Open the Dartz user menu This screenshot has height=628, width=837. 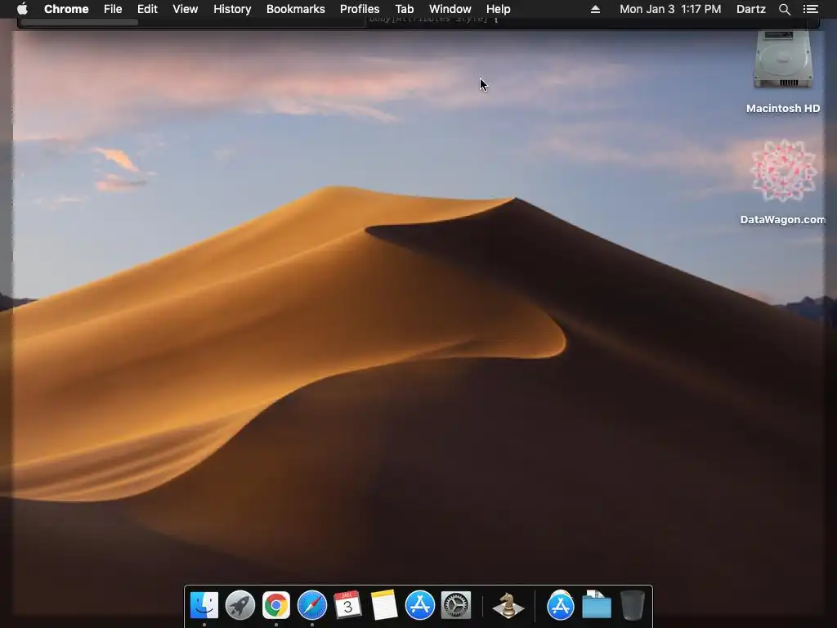[x=751, y=9]
